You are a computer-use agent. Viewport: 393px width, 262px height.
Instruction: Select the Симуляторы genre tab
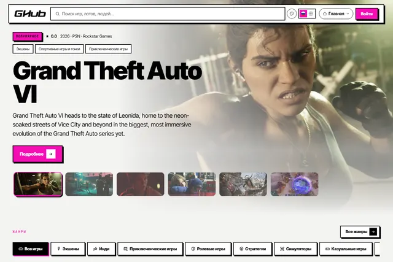tap(295, 249)
